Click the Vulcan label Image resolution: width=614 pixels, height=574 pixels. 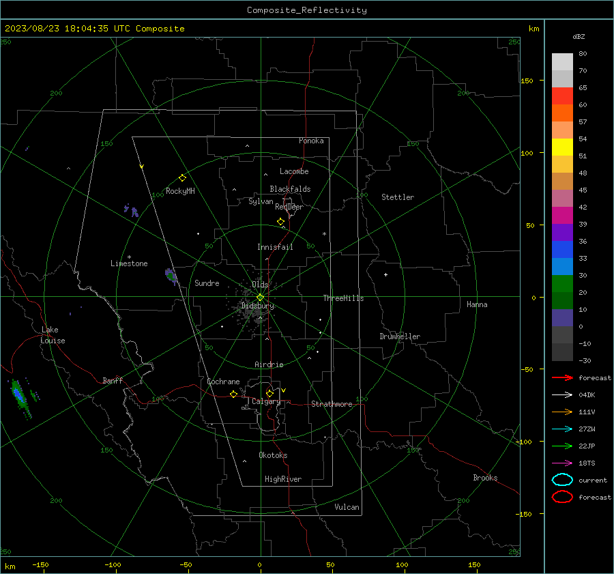coord(347,507)
